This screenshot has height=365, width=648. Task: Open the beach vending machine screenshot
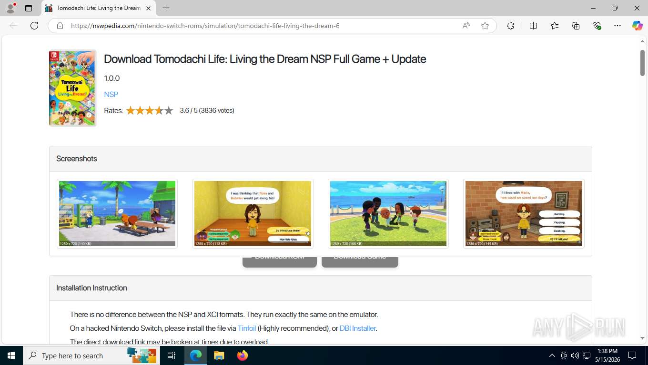(117, 213)
